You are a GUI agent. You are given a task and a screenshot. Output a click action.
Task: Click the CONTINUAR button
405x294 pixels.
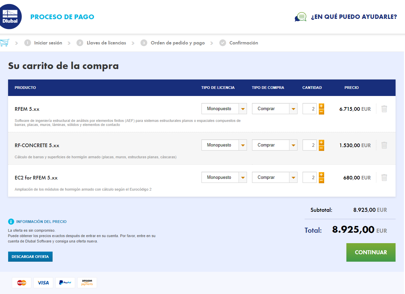[371, 252]
